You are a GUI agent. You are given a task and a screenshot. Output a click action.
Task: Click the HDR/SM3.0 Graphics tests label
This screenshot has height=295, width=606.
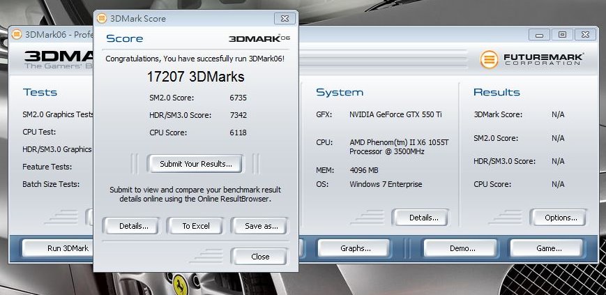tap(57, 149)
